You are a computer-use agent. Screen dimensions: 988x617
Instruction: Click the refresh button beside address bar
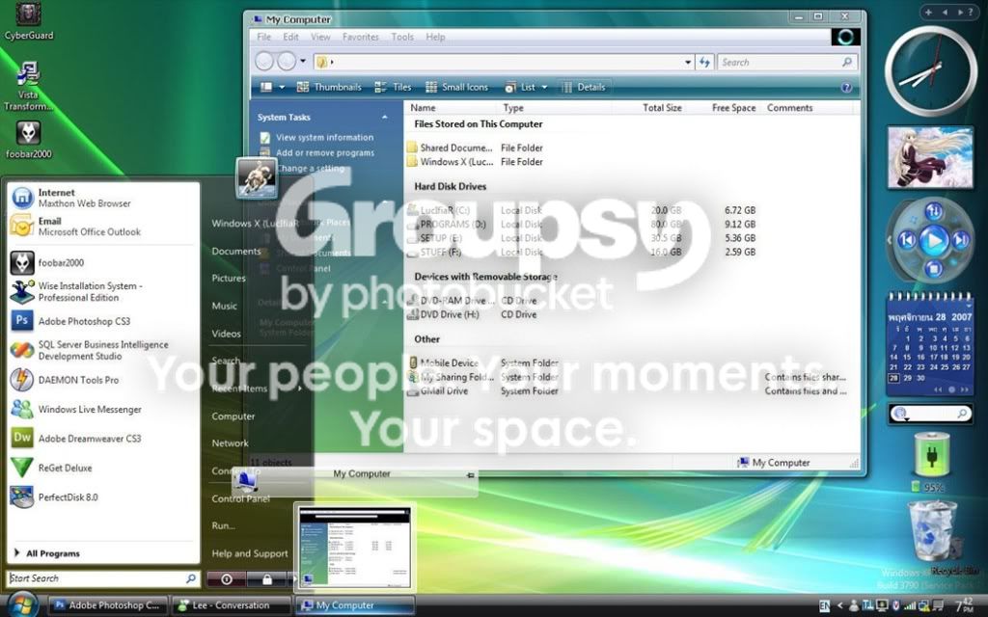(x=703, y=62)
